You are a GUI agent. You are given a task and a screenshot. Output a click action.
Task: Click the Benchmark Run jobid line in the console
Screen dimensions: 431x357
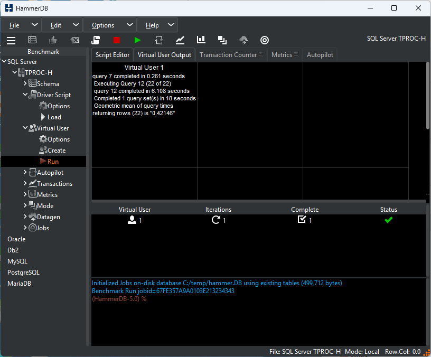[x=163, y=291]
